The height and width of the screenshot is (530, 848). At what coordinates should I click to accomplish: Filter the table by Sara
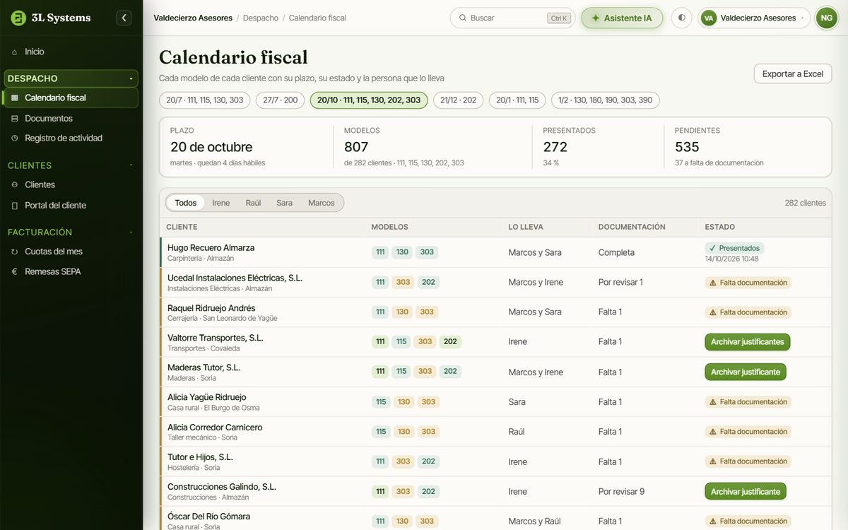pos(285,203)
